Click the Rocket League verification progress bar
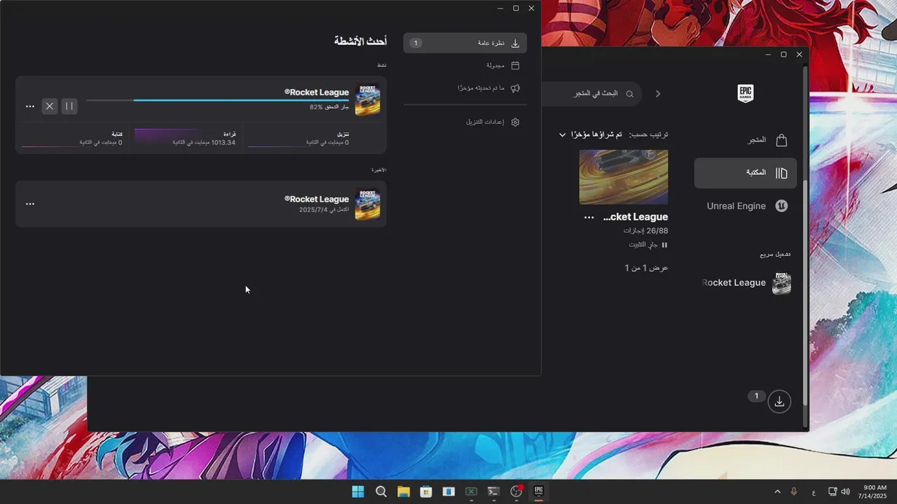 click(x=217, y=100)
